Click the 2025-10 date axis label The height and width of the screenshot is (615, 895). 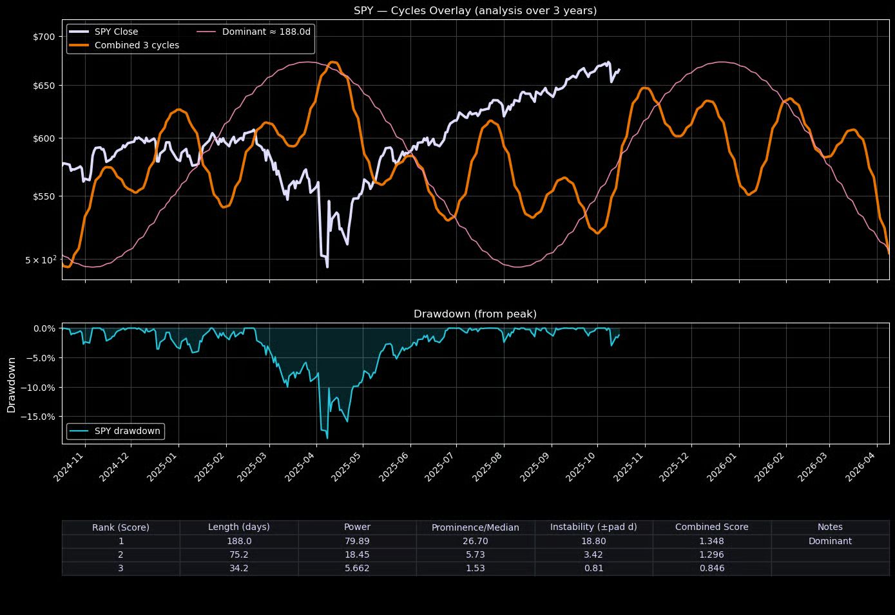click(x=581, y=466)
